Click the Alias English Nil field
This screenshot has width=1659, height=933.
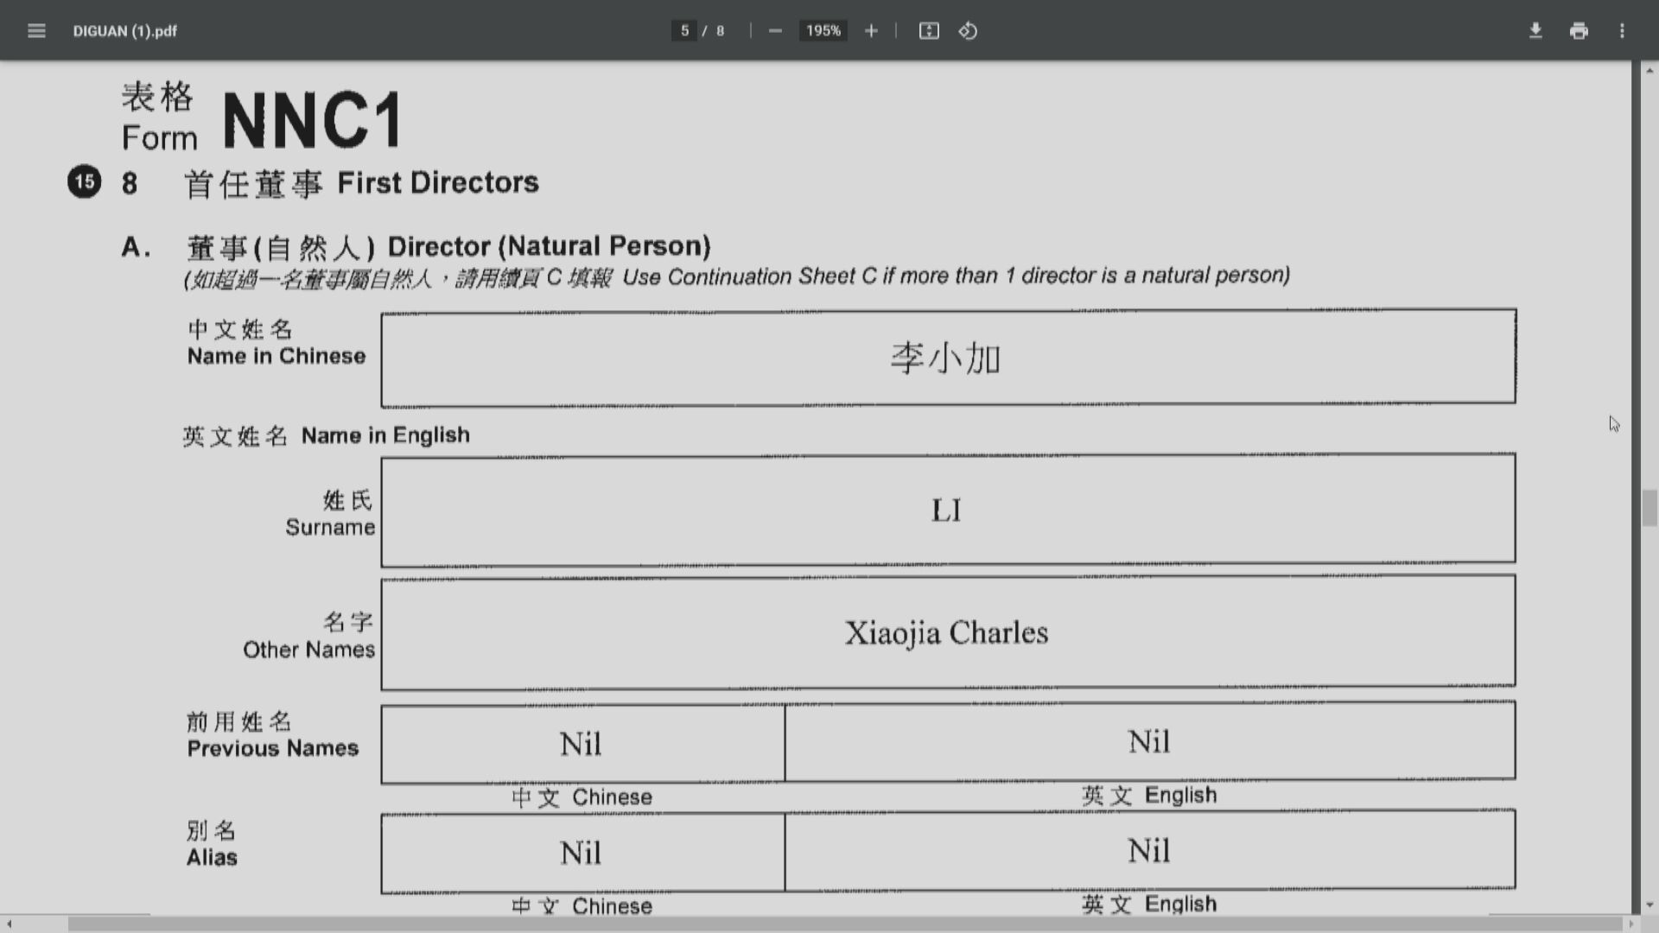[1149, 851]
